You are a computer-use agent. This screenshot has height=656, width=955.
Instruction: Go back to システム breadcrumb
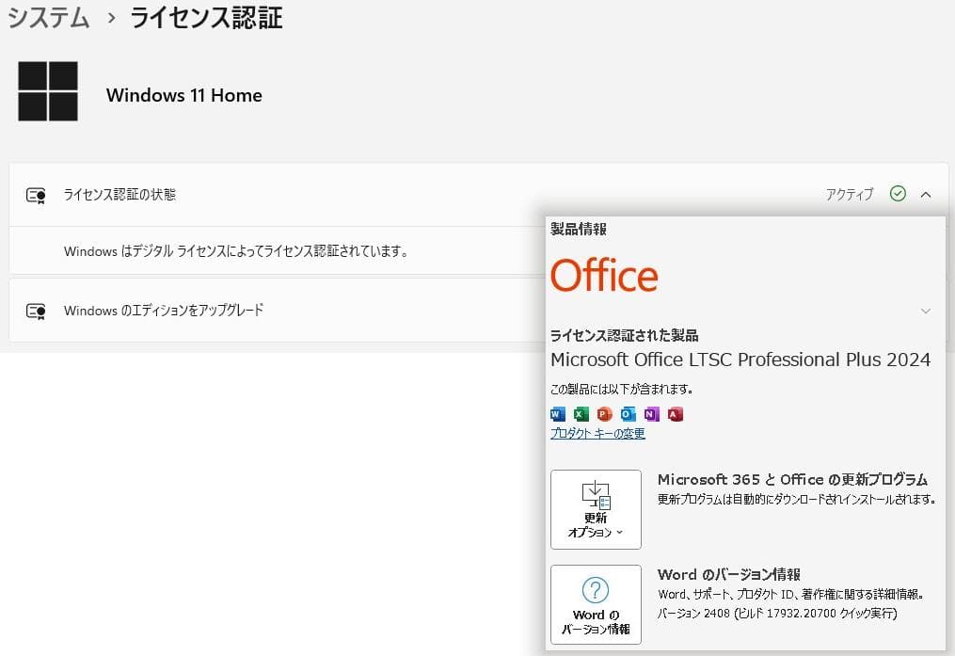(x=48, y=18)
